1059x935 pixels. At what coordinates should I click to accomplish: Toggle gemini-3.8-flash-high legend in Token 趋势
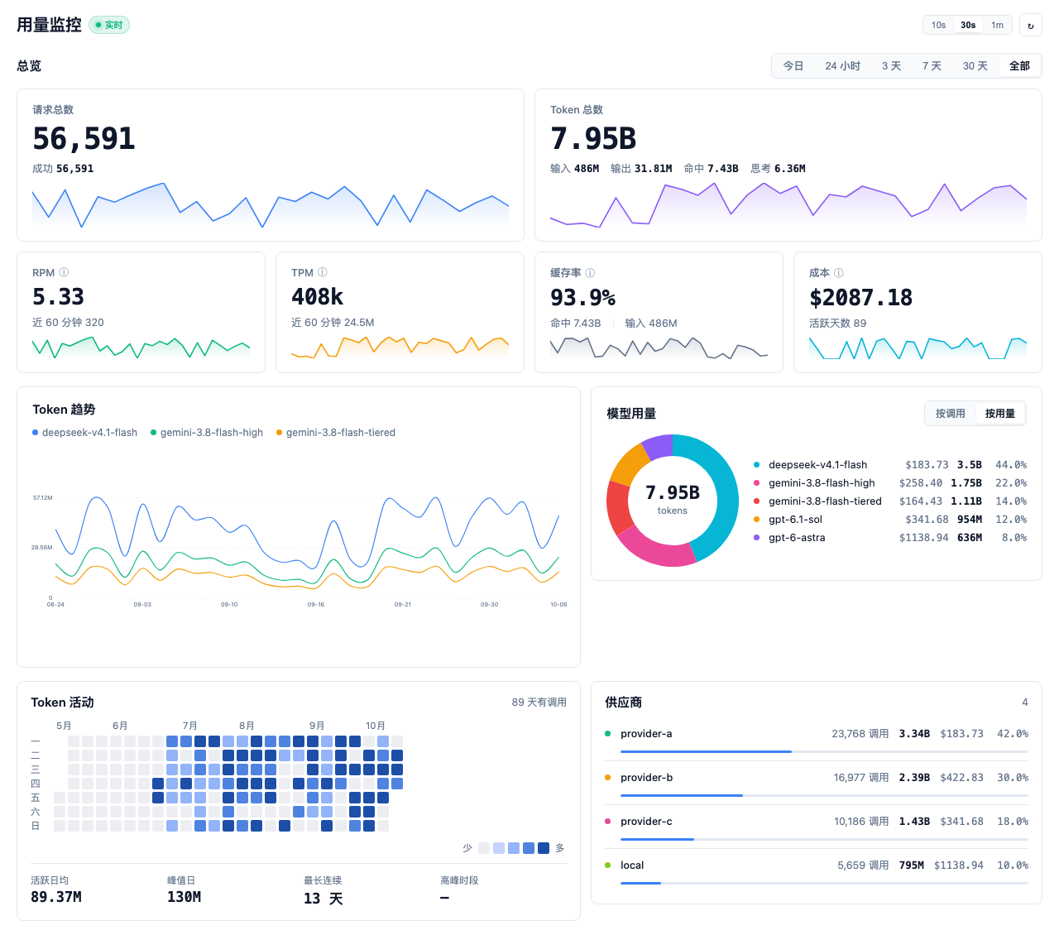pyautogui.click(x=207, y=432)
